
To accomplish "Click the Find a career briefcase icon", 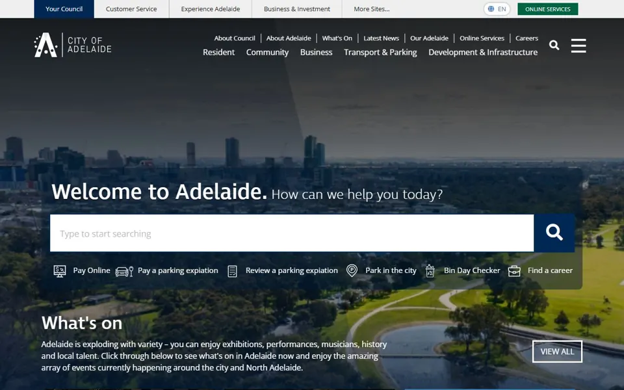I will [514, 271].
